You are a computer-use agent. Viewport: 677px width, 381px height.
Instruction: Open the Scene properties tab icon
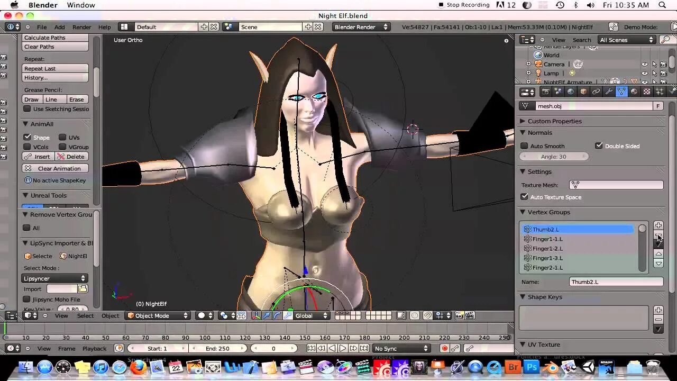point(558,92)
